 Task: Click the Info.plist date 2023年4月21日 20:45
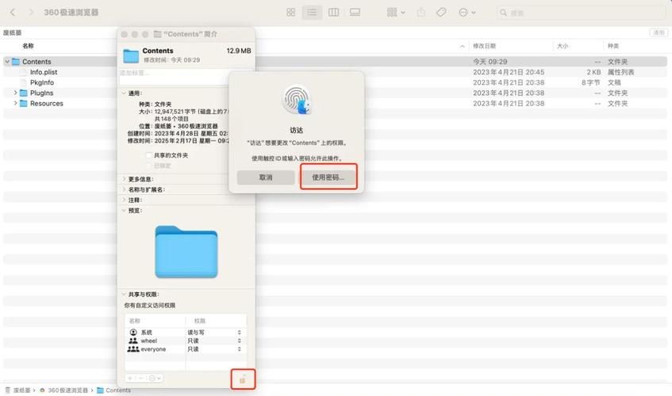coord(509,72)
